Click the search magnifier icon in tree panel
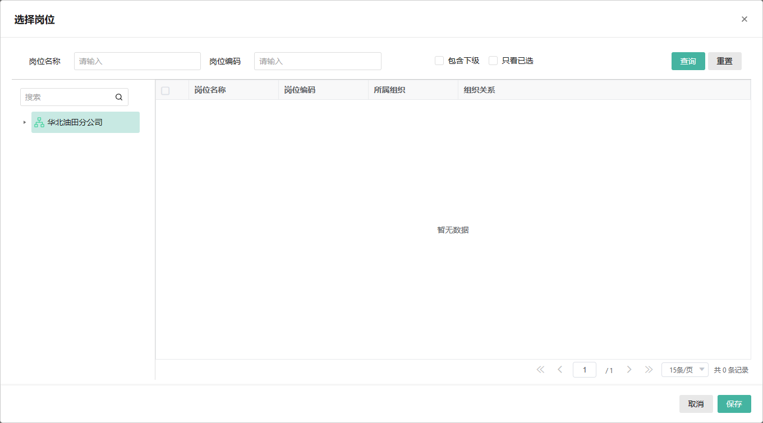 tap(119, 97)
